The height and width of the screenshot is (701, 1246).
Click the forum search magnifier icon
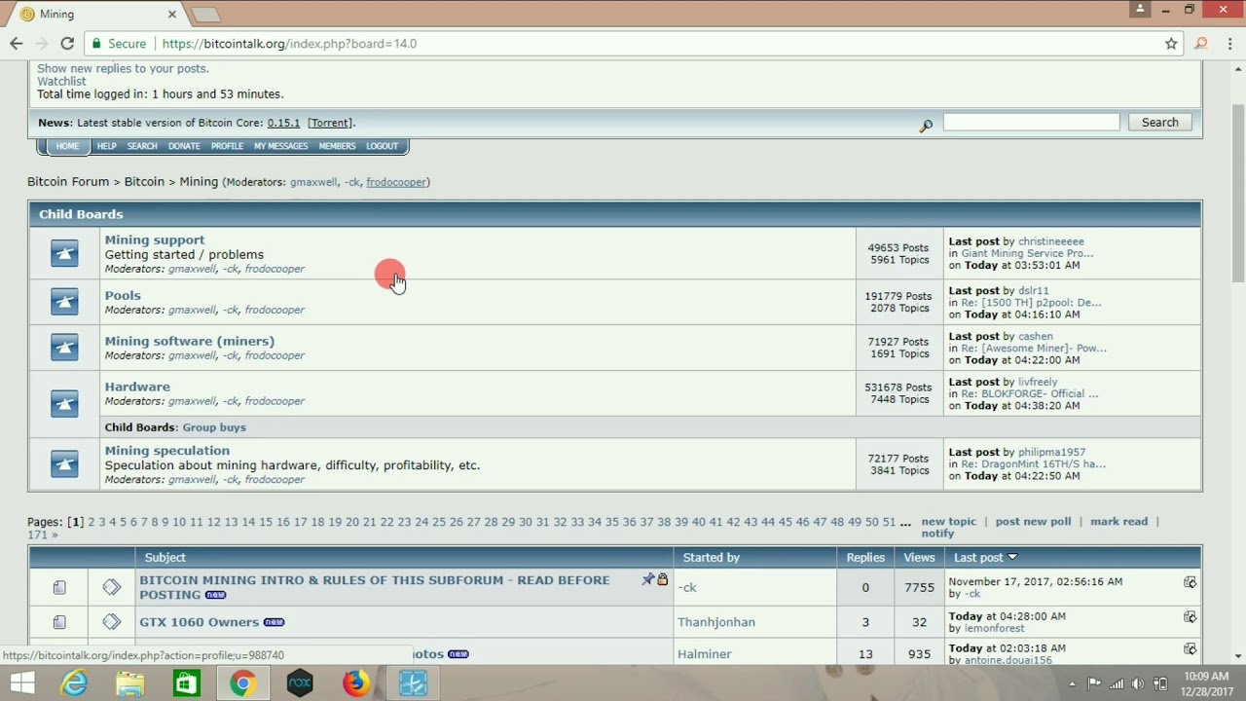tap(926, 126)
